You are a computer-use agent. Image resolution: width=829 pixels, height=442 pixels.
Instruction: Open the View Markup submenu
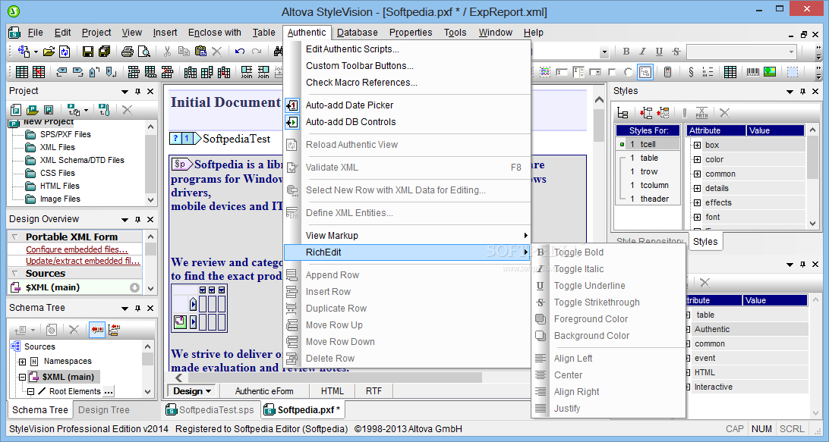coord(407,236)
